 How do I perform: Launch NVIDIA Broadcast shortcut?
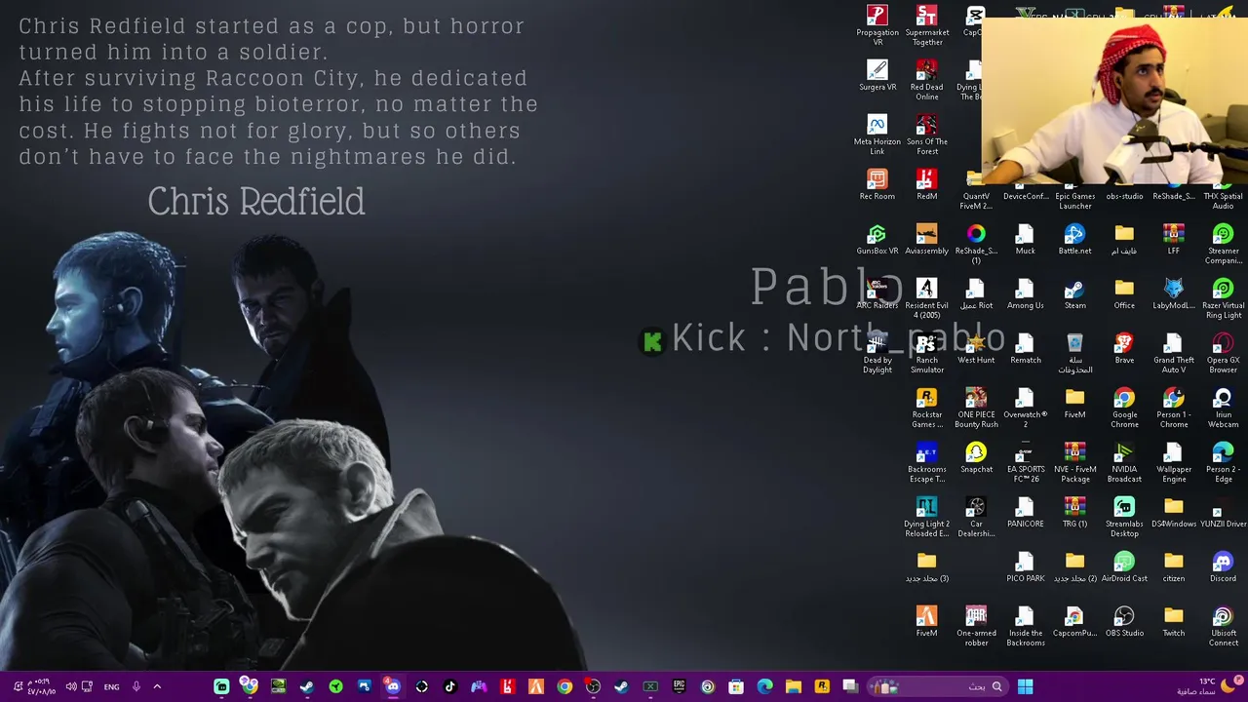click(1124, 462)
